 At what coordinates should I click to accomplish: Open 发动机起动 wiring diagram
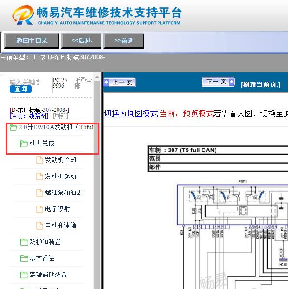61,176
